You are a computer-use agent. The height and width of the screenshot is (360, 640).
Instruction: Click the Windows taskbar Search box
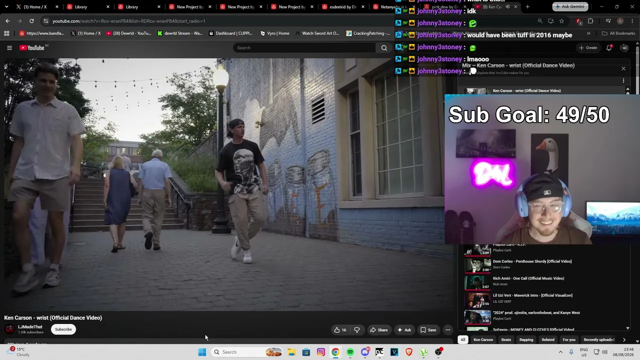248,352
